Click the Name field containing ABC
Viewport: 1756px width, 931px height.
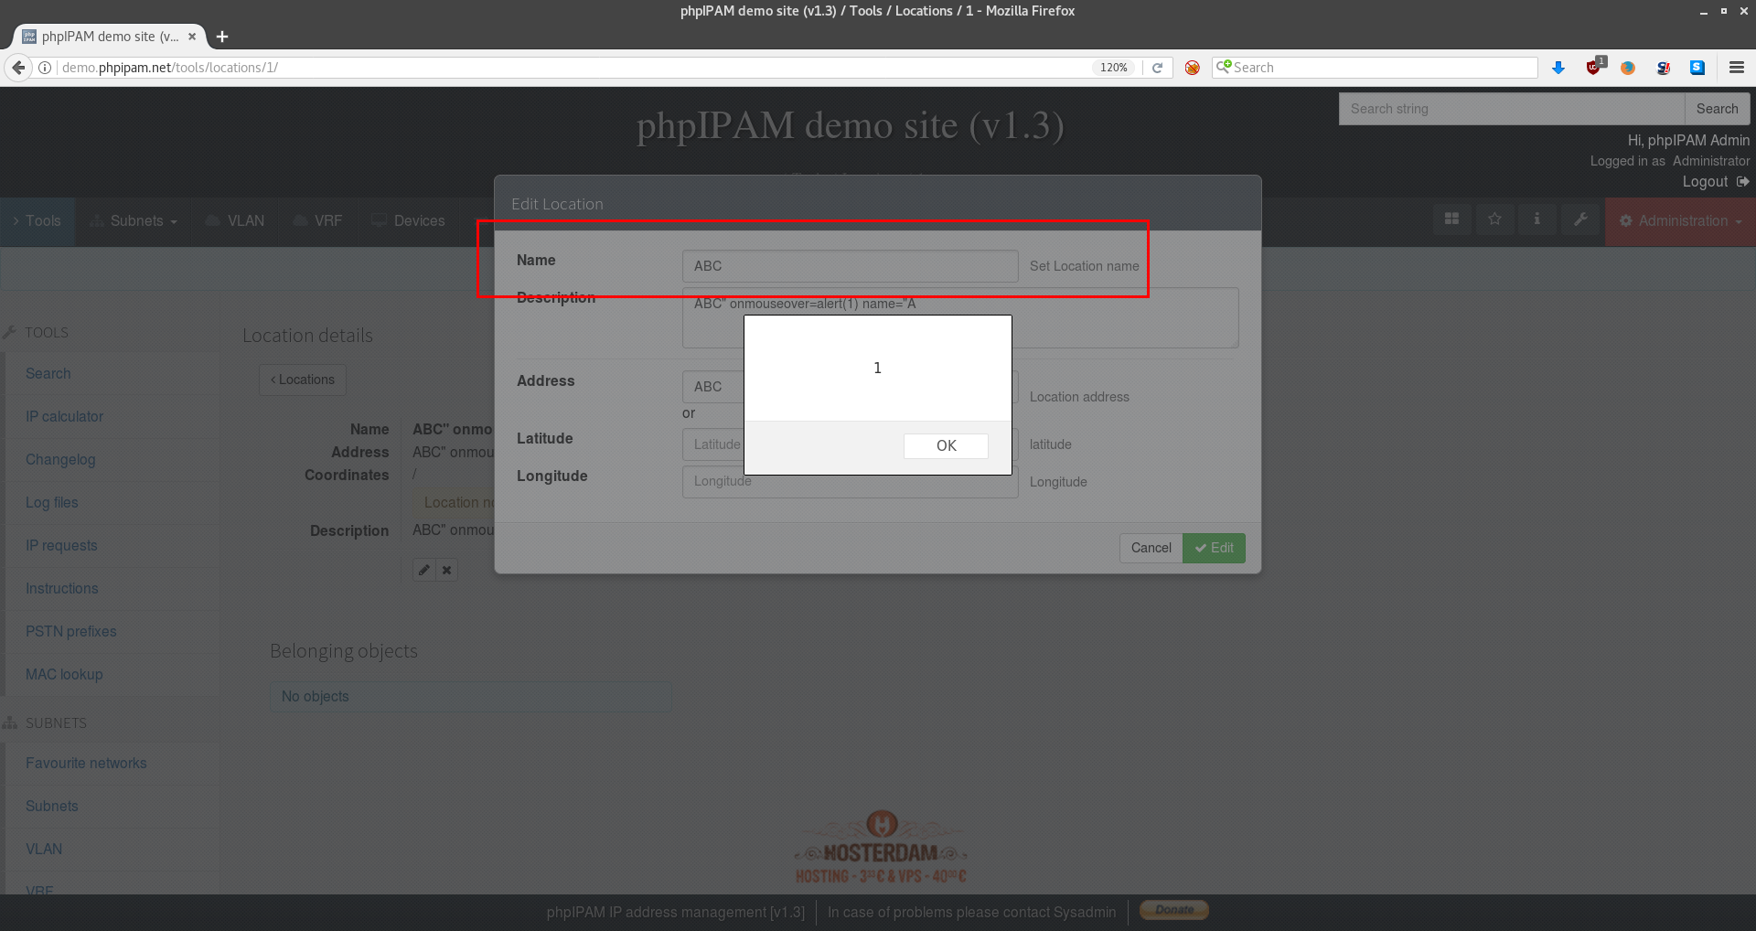849,266
